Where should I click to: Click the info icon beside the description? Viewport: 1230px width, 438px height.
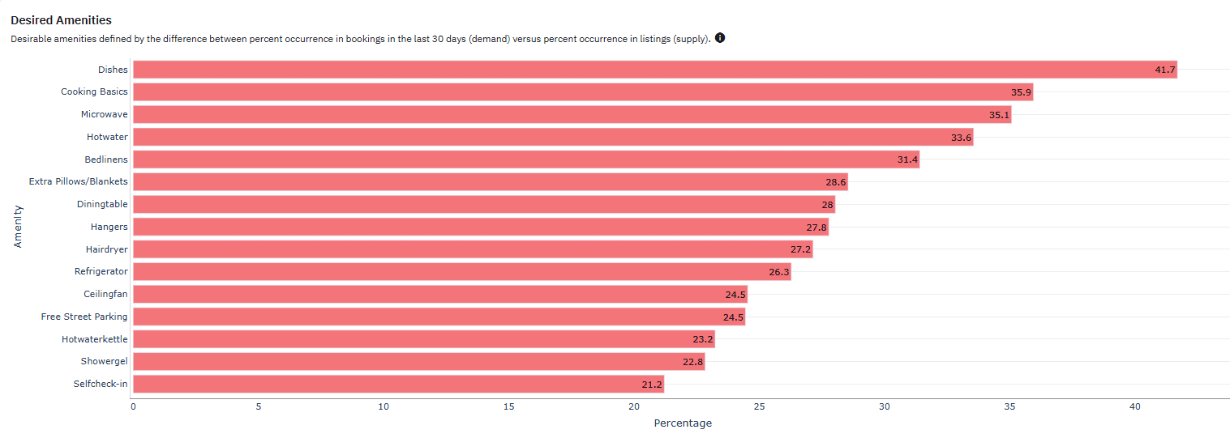pyautogui.click(x=720, y=38)
